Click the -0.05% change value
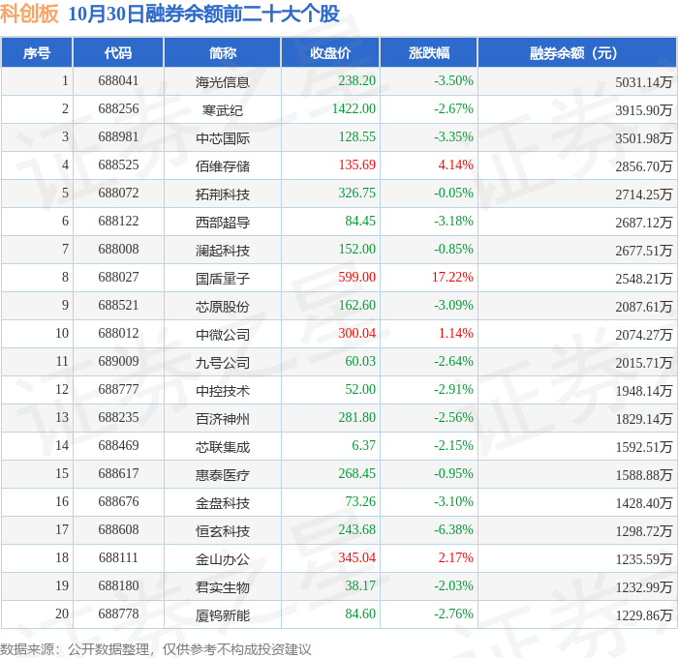 (453, 193)
